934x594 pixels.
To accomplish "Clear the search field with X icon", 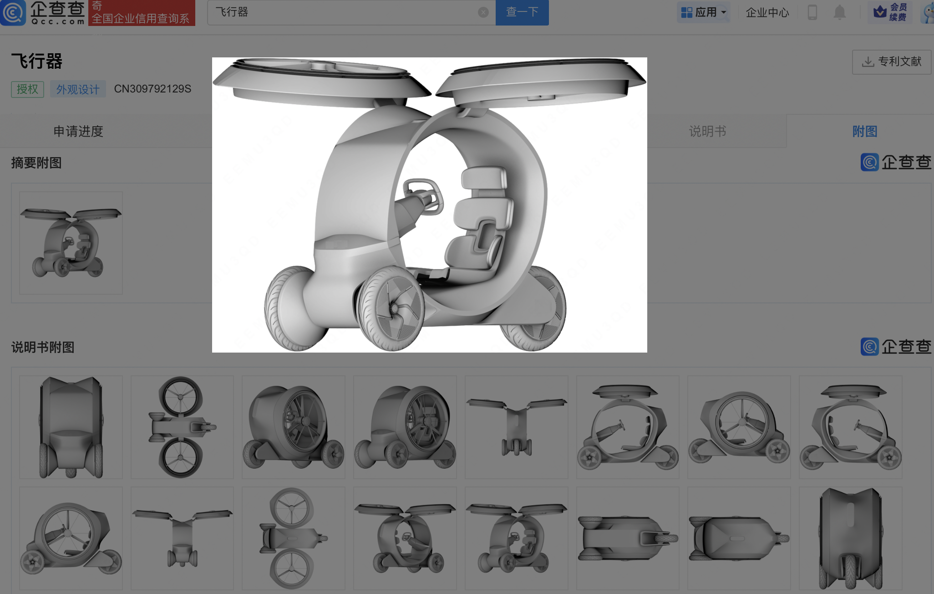I will 483,12.
